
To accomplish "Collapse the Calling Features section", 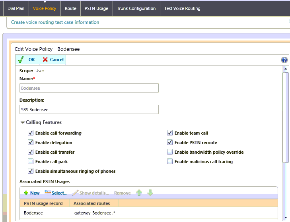I will click(x=23, y=122).
